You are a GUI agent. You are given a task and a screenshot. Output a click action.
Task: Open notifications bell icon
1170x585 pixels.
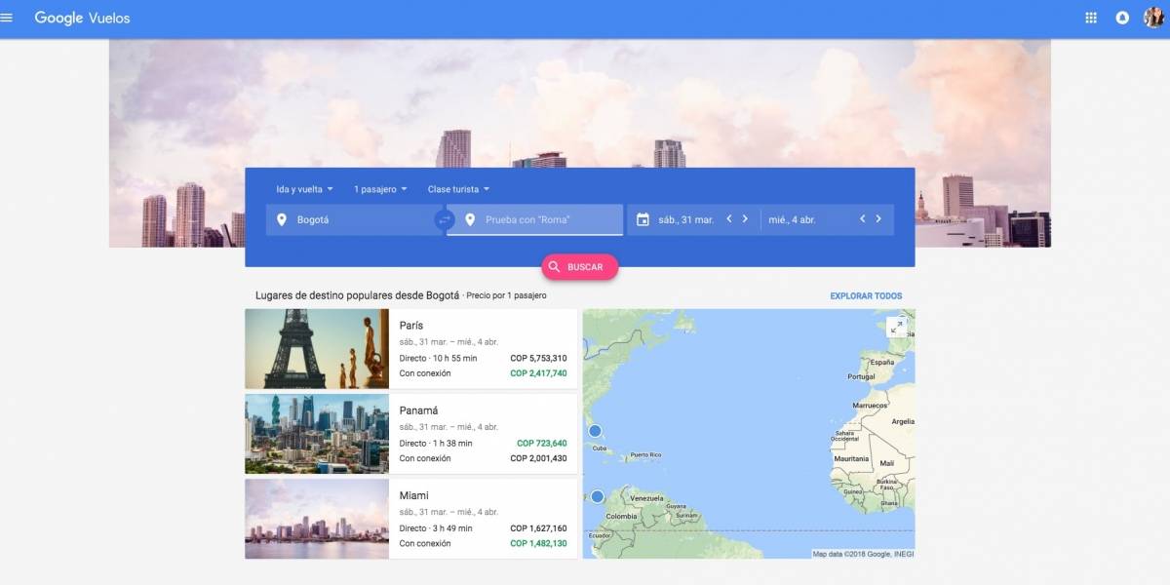(x=1122, y=18)
